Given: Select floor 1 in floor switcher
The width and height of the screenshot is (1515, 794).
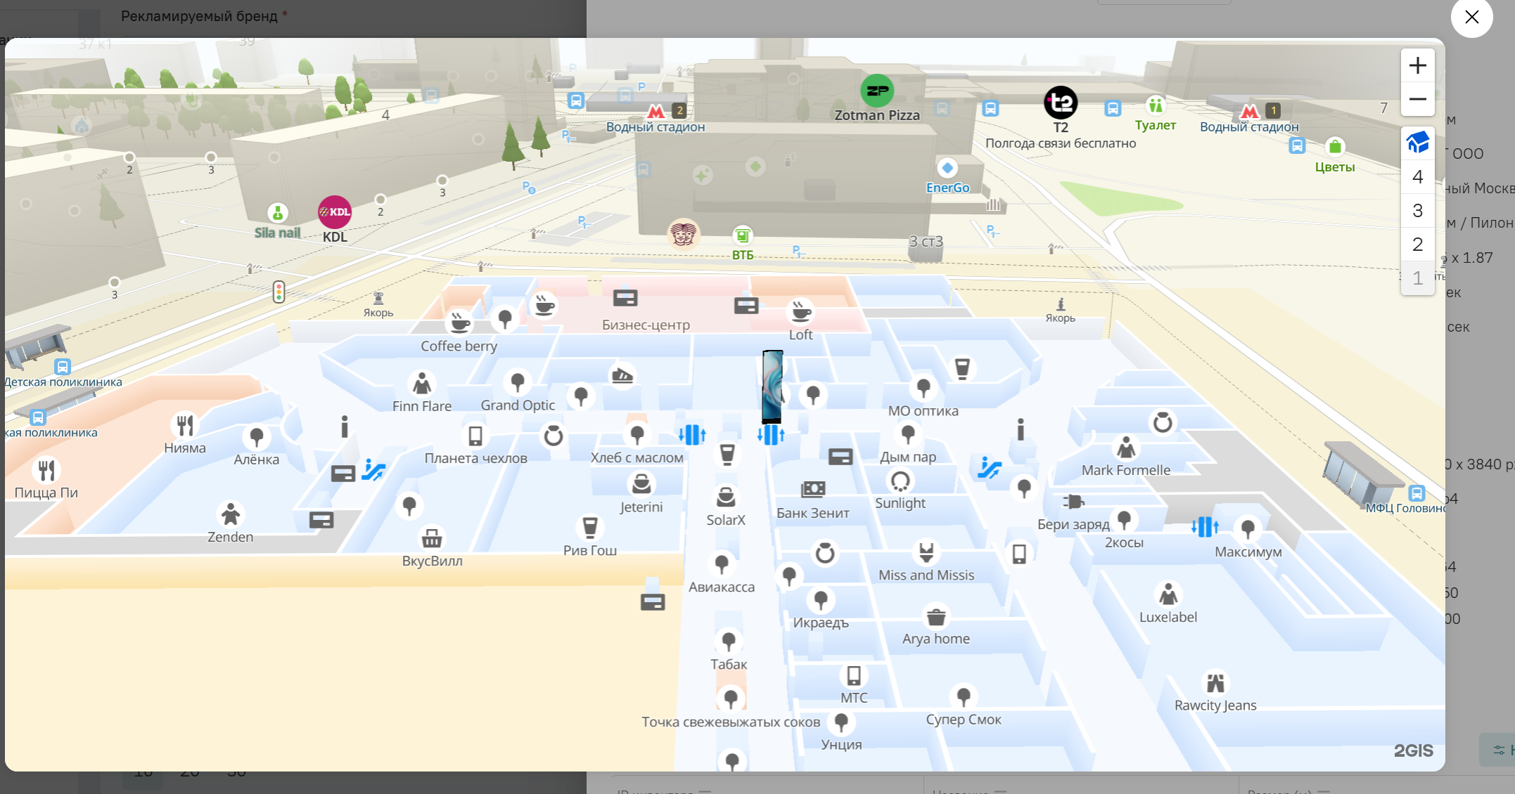Looking at the screenshot, I should [x=1417, y=278].
